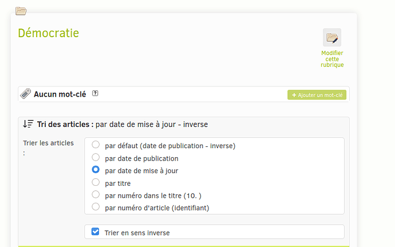The image size is (395, 247).
Task: Select sorting par défaut (date de publication - inverse)
Action: pyautogui.click(x=96, y=145)
